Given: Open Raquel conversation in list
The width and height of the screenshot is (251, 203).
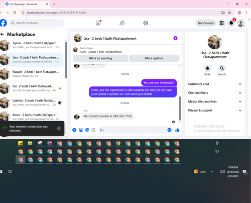Looking at the screenshot, I should tap(32, 74).
